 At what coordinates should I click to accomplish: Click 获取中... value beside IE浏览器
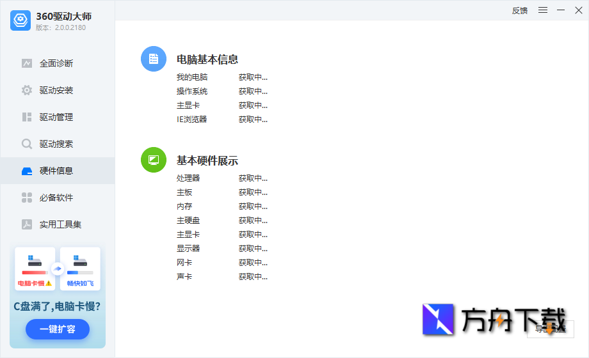pos(253,120)
